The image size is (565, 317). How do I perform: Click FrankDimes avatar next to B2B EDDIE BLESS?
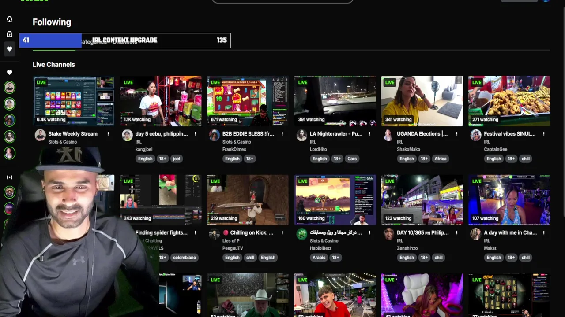tap(214, 135)
